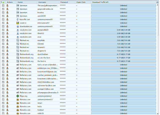Viewport: 160px width, 115px height.
Task: Click traffic bar for david-baldwin 9.77 GB
Action: (123, 54)
